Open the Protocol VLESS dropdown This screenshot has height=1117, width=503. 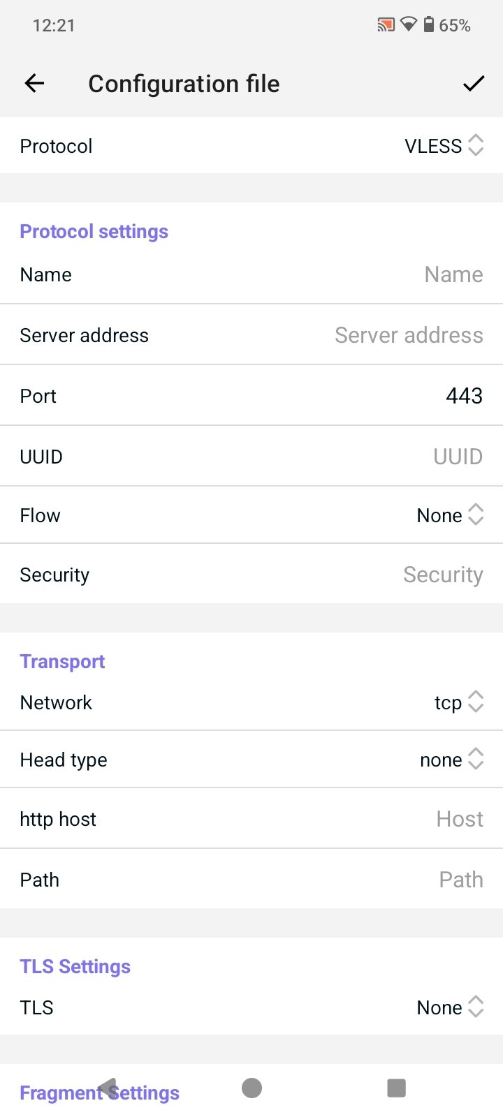coord(444,146)
